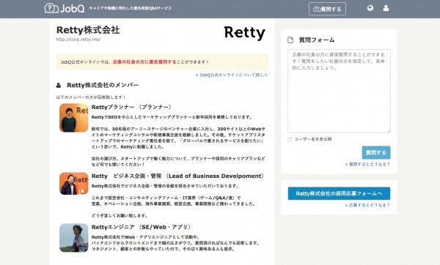Open the JobQ公式オンラインについて詳しく link
The image size is (440, 265).
[x=232, y=75]
